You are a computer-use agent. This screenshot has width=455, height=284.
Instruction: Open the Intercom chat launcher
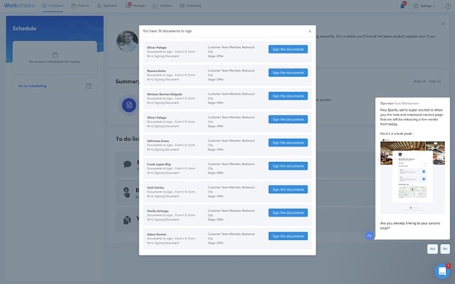442,272
